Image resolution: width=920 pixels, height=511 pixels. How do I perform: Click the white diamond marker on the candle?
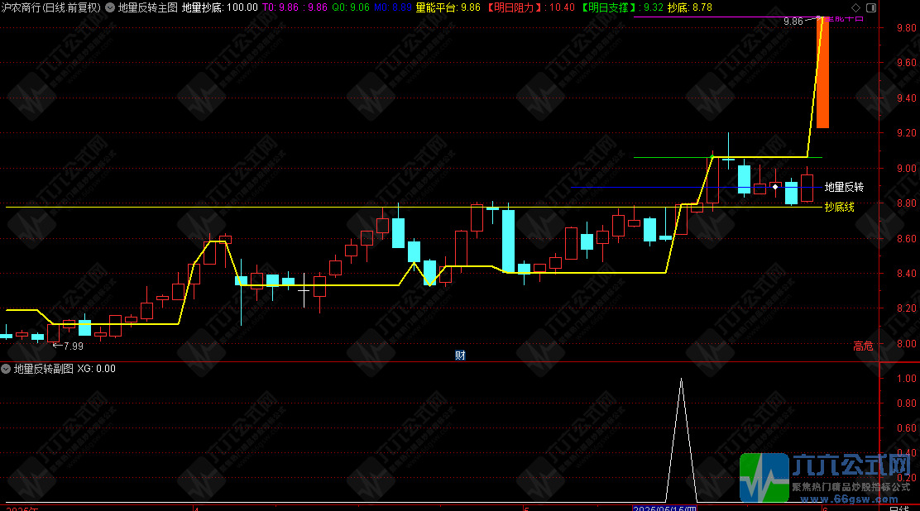[775, 187]
